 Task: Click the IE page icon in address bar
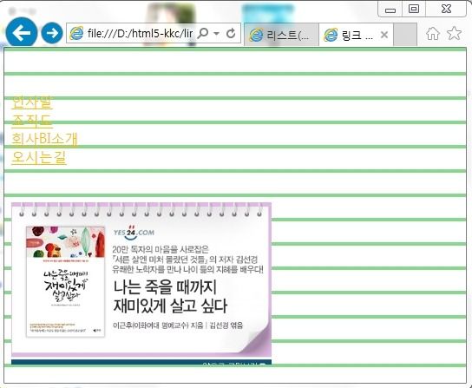click(76, 33)
